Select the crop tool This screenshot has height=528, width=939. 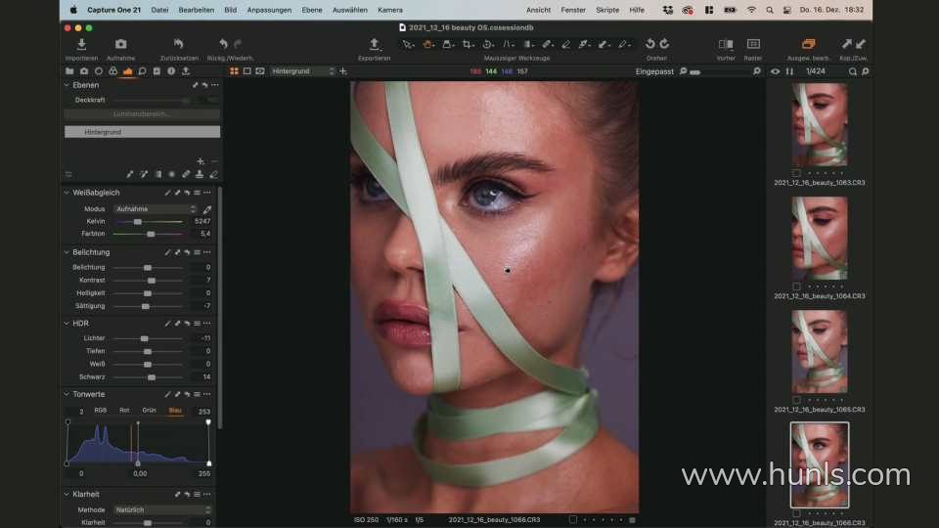point(468,44)
